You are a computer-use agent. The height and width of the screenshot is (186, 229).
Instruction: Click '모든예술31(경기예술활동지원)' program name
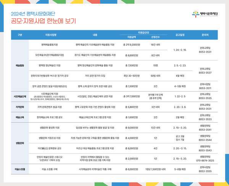(50, 55)
